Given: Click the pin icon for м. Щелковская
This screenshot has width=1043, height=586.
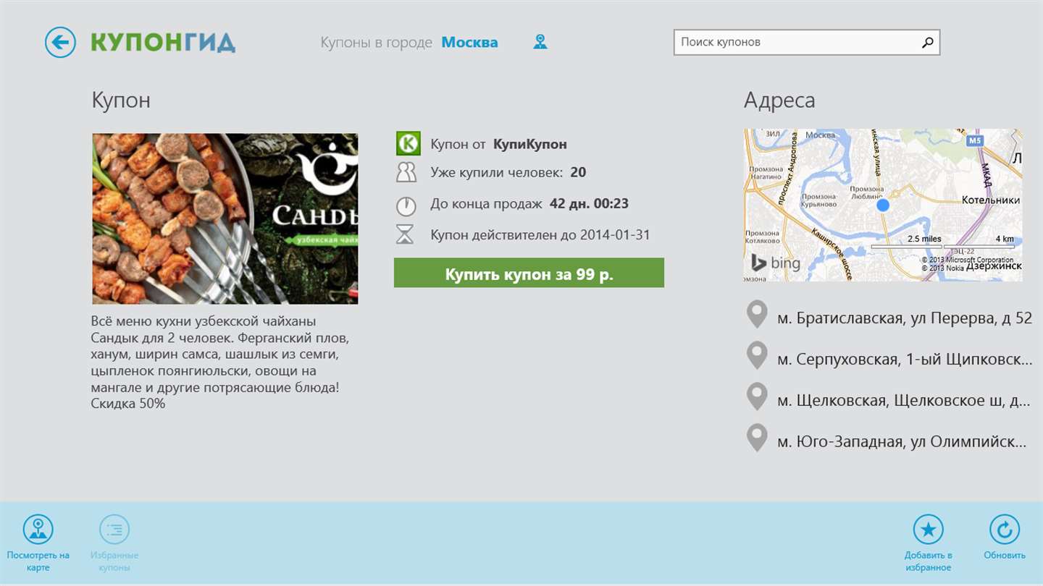Looking at the screenshot, I should [x=757, y=397].
